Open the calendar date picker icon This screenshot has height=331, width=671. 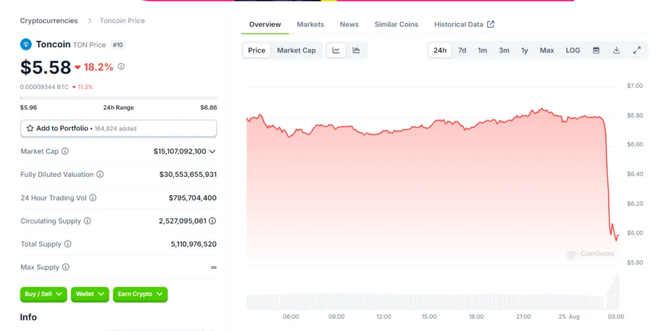(x=596, y=50)
